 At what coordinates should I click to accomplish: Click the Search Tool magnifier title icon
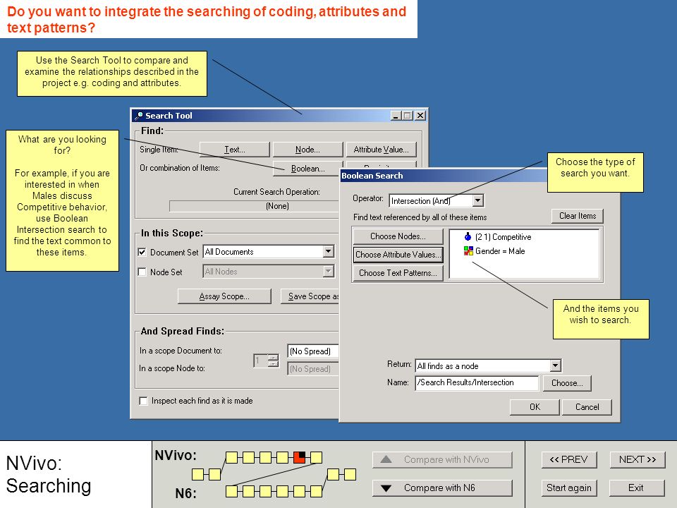point(139,115)
